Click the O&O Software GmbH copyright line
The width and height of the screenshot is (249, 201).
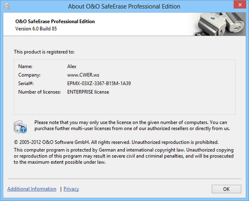point(116,142)
